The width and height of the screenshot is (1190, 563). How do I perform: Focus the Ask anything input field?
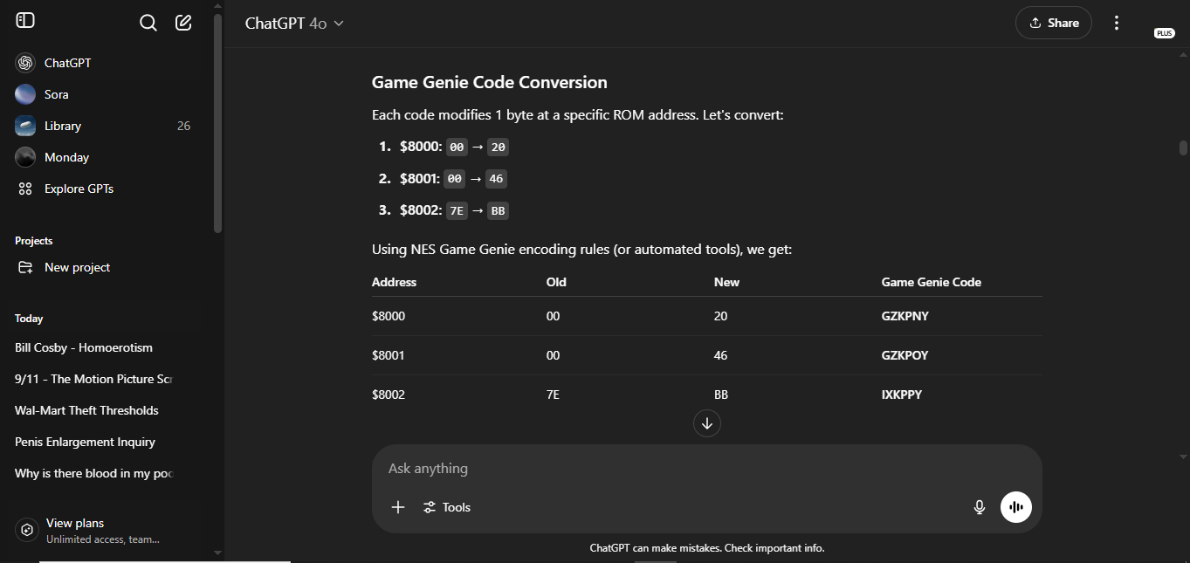tap(705, 469)
